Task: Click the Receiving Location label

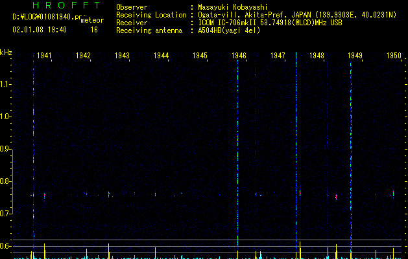Action: tap(151, 15)
